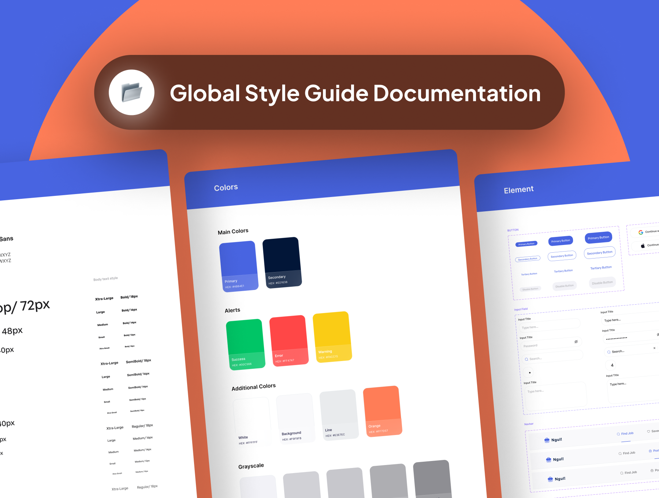The height and width of the screenshot is (498, 659).
Task: Click the briefcase logo in the top navbar
Action: (x=547, y=440)
